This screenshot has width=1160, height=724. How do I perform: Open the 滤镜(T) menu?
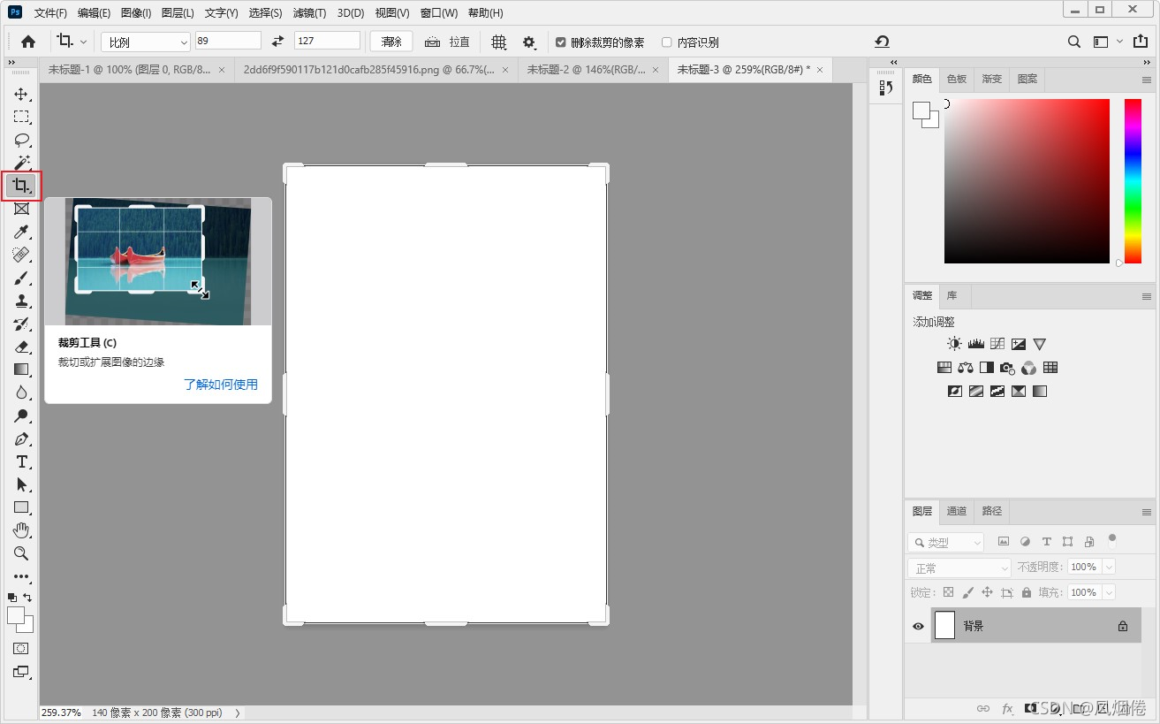pos(309,13)
